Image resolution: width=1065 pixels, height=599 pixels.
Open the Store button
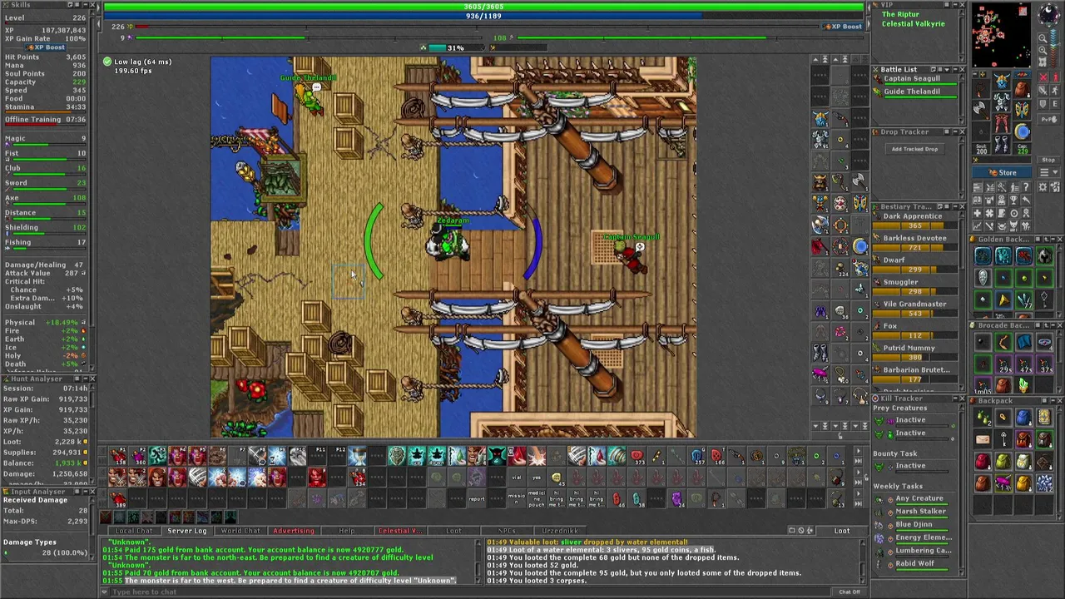[1002, 172]
